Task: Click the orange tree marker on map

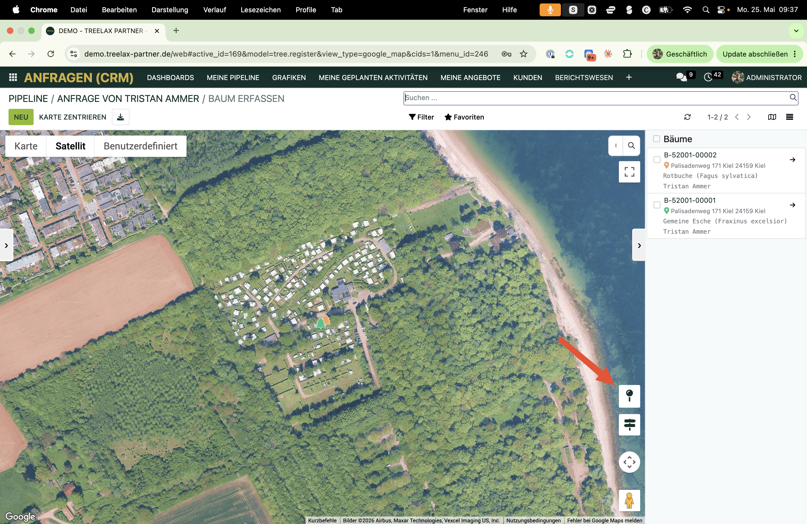Action: click(327, 319)
